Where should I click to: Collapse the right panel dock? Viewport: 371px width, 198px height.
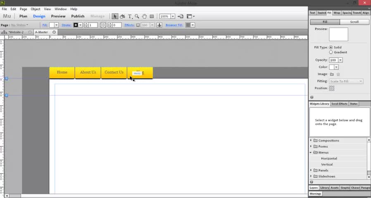[369, 8]
